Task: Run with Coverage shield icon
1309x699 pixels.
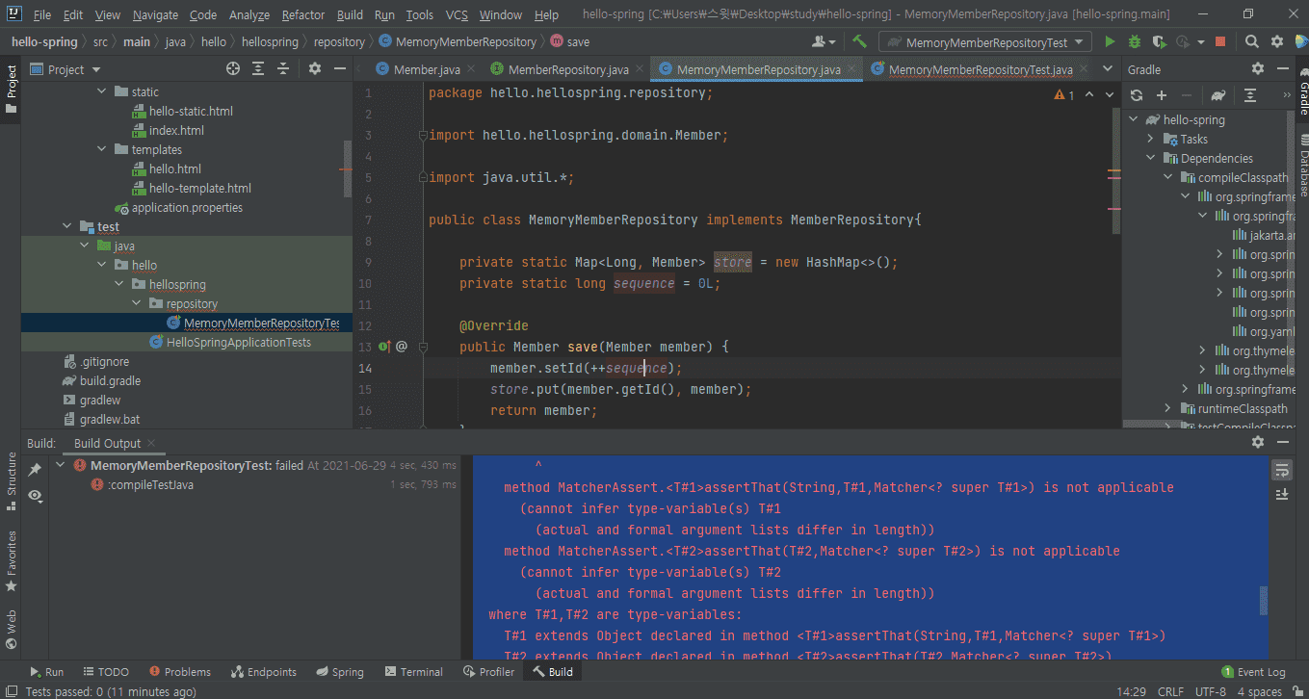Action: [1159, 41]
